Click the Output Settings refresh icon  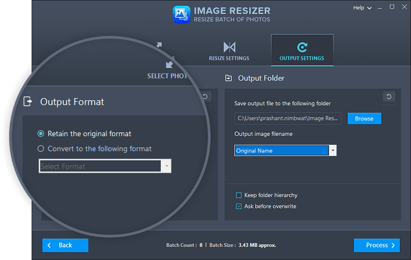tap(302, 47)
